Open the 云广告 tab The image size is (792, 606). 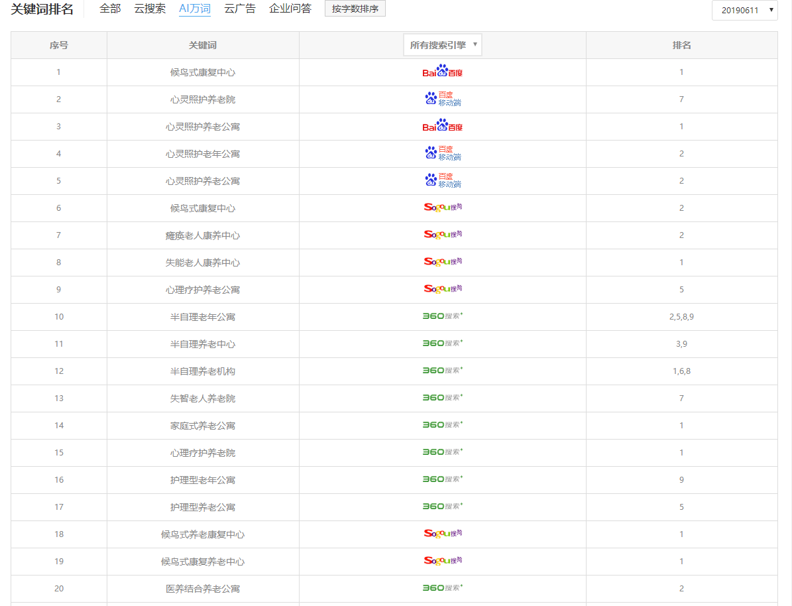[x=240, y=9]
